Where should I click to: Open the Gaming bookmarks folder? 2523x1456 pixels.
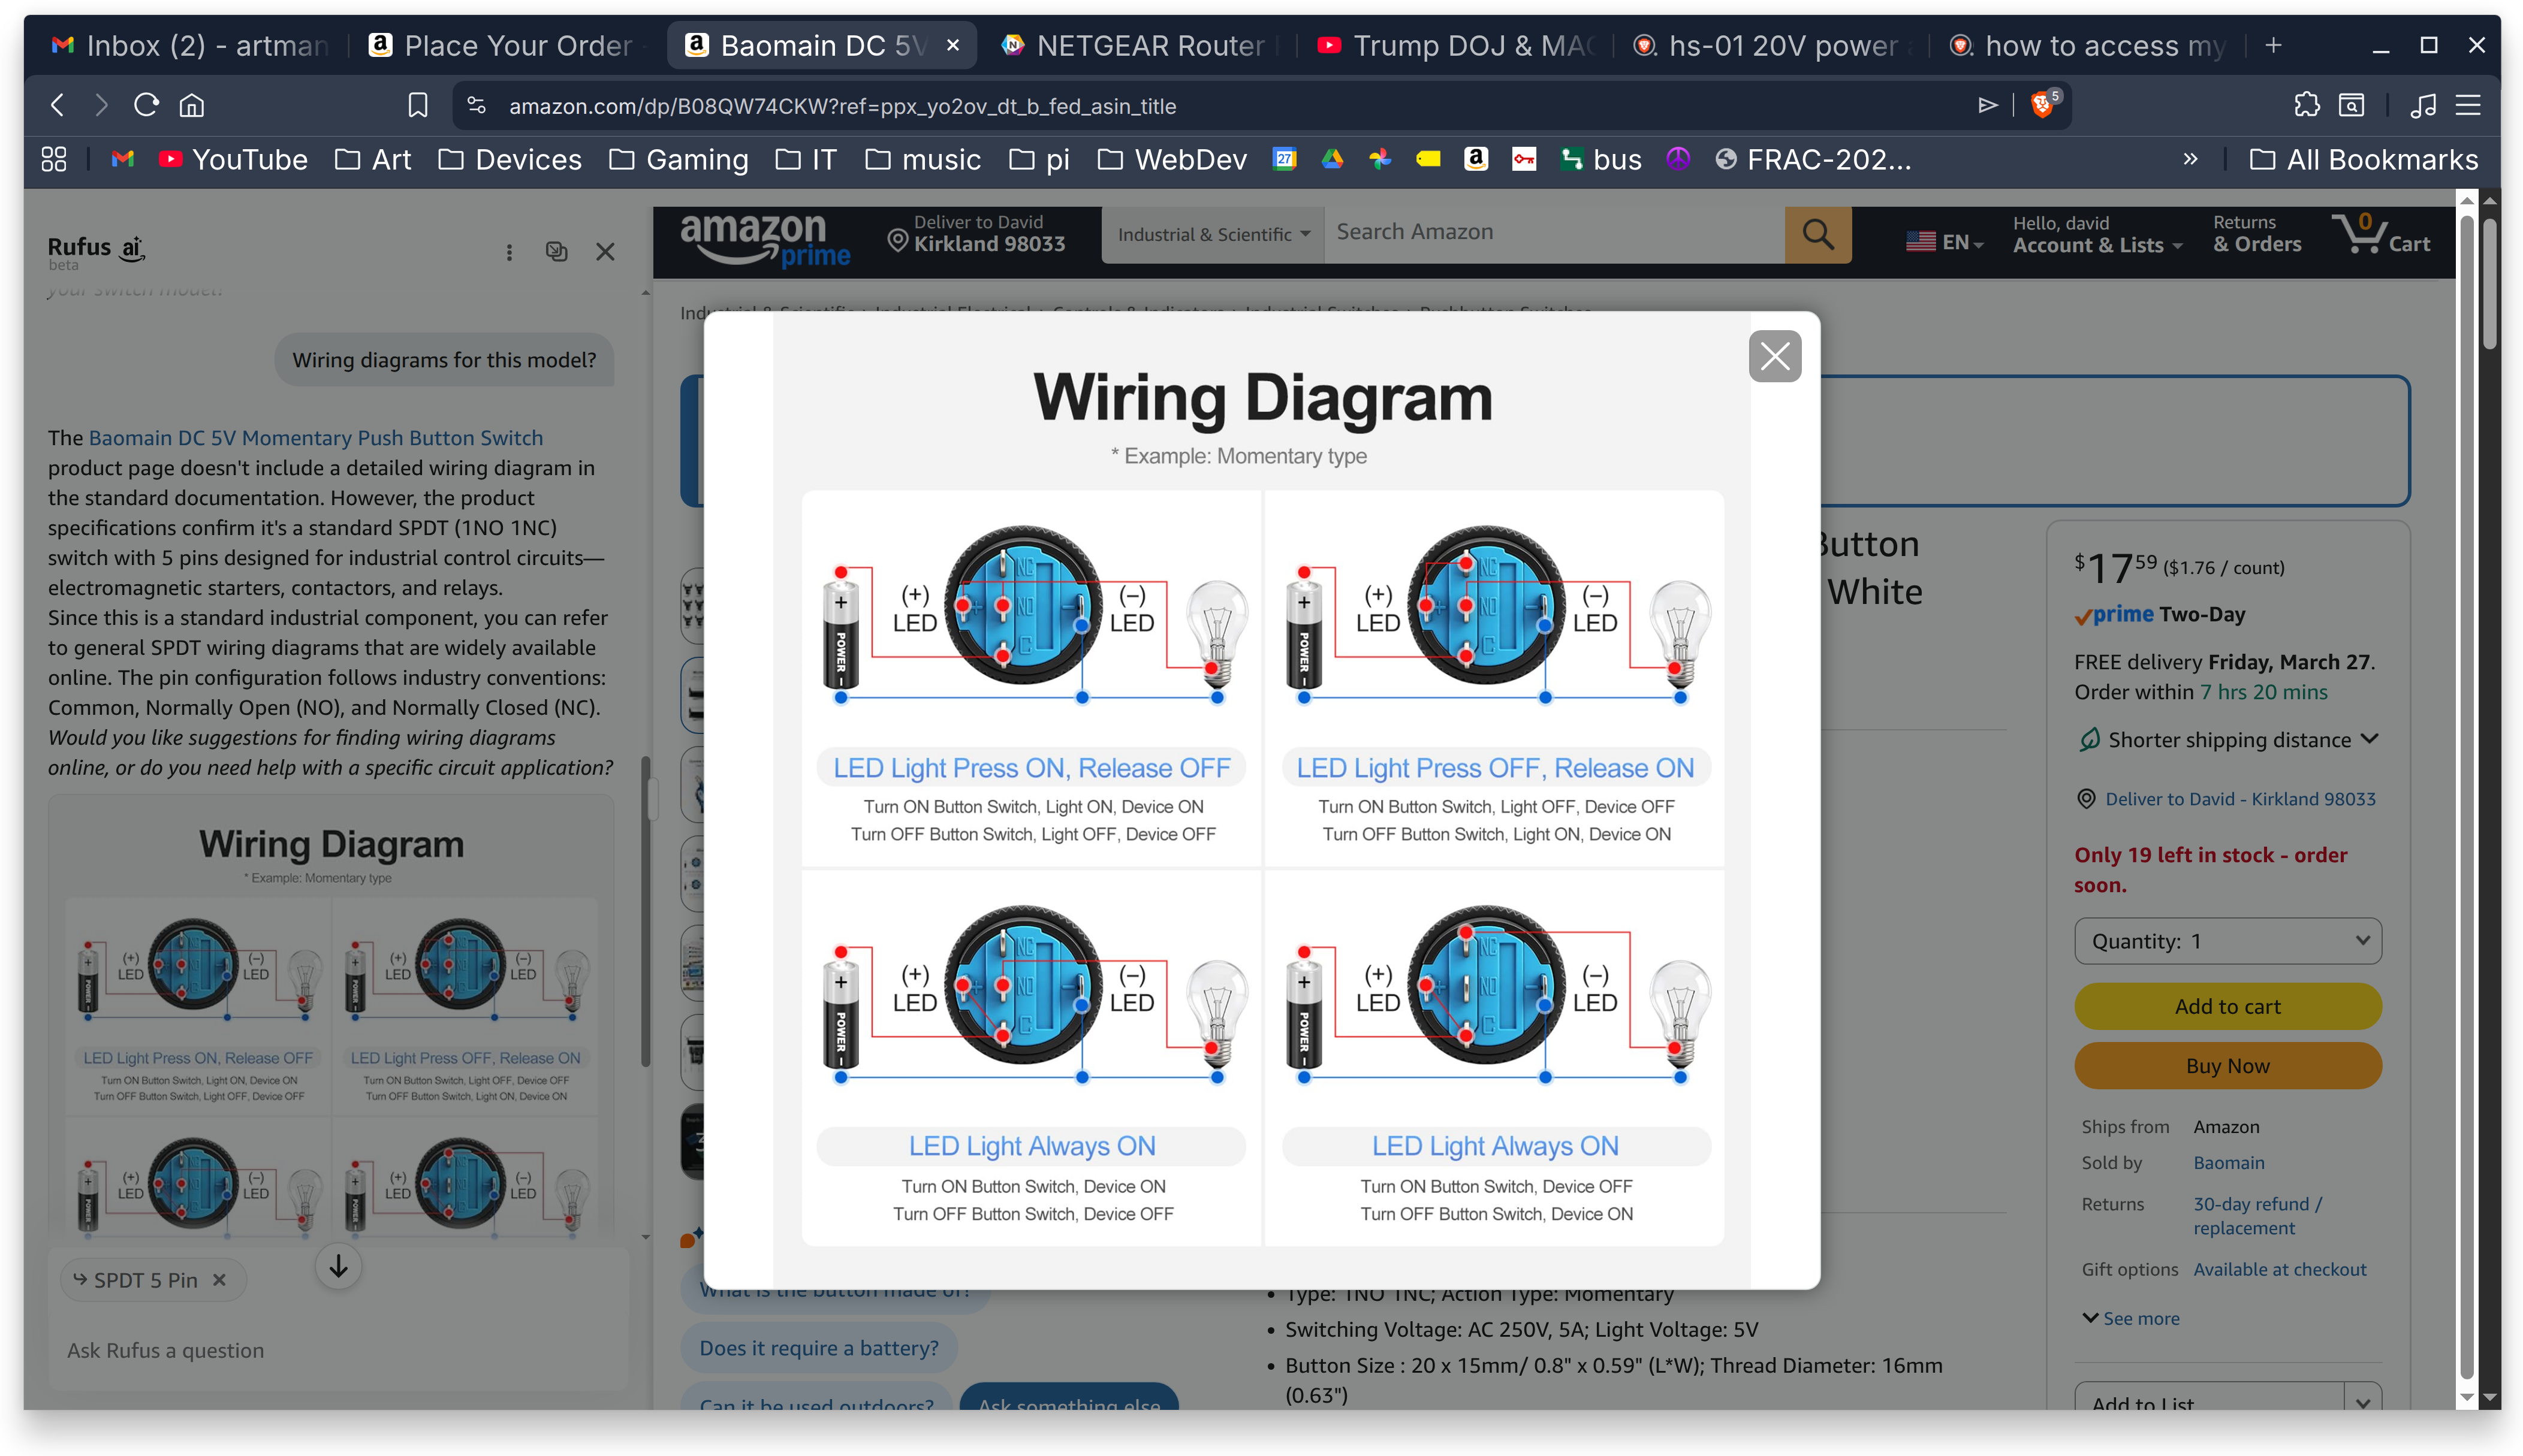tap(679, 160)
